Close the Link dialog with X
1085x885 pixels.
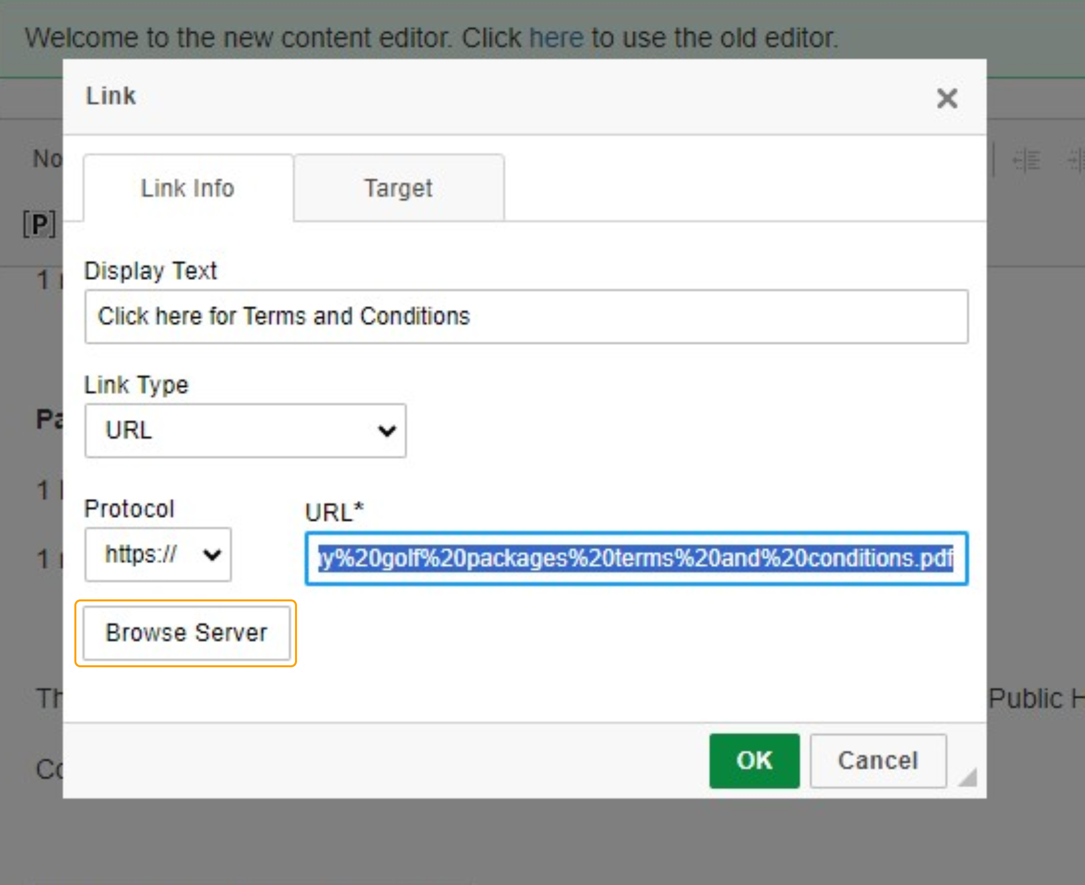click(946, 98)
